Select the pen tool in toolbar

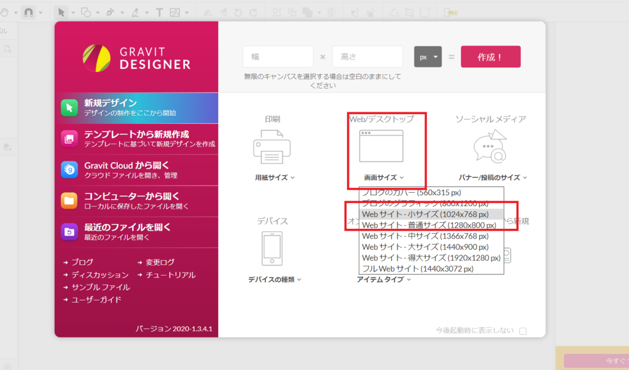(x=110, y=12)
